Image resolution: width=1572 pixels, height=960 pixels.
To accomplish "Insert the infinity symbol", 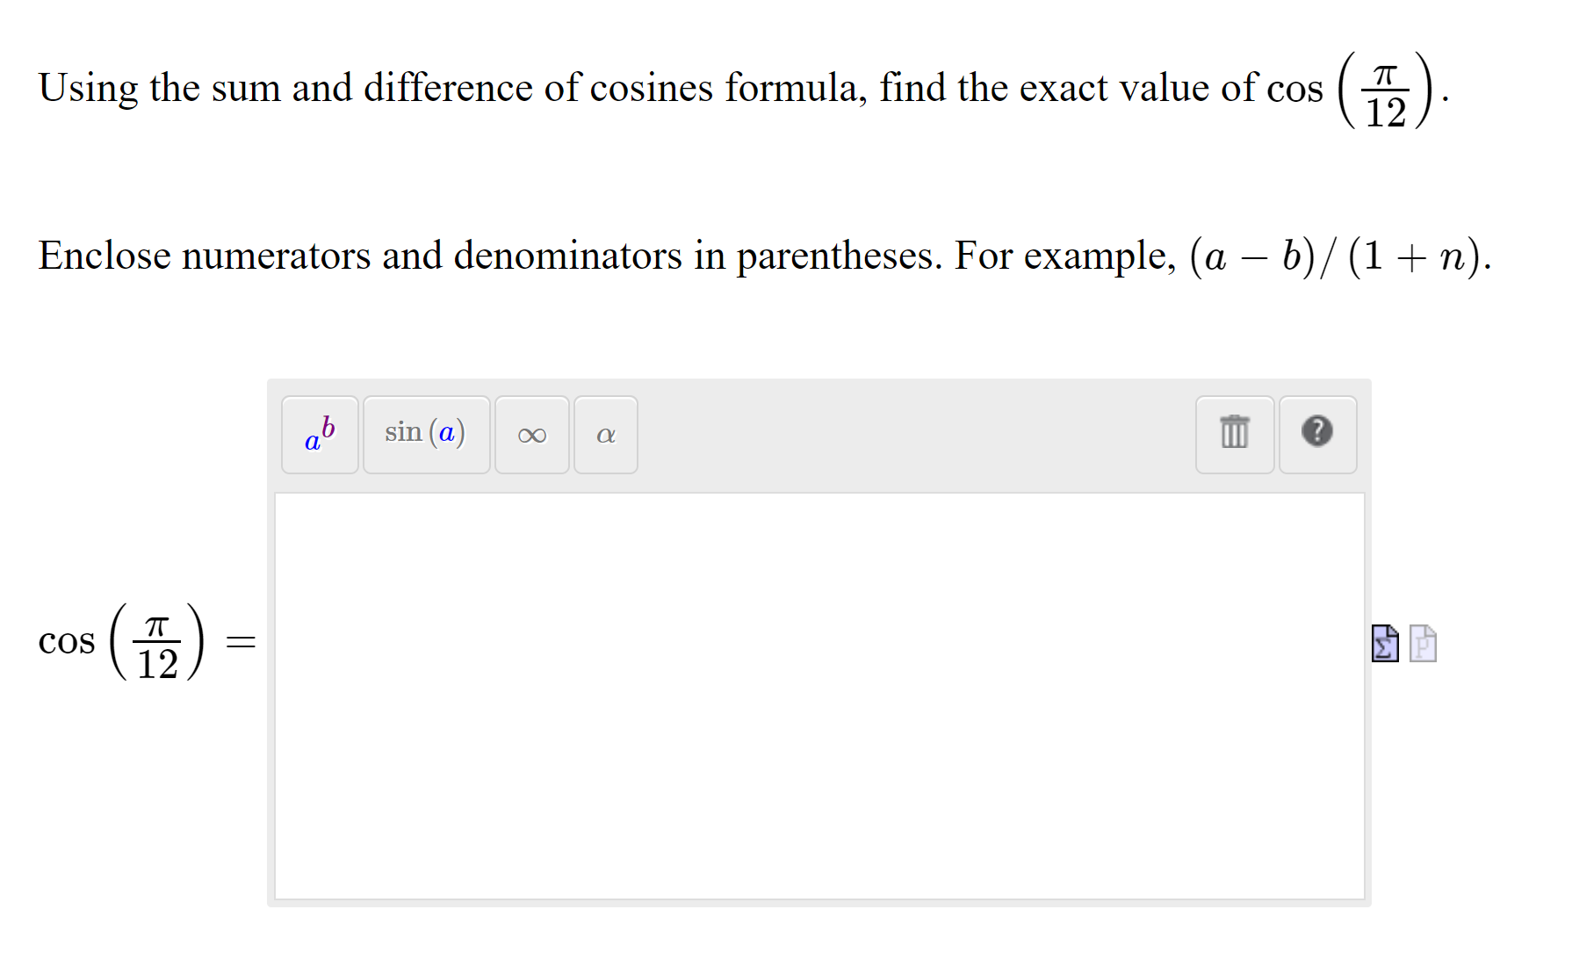I will [531, 435].
